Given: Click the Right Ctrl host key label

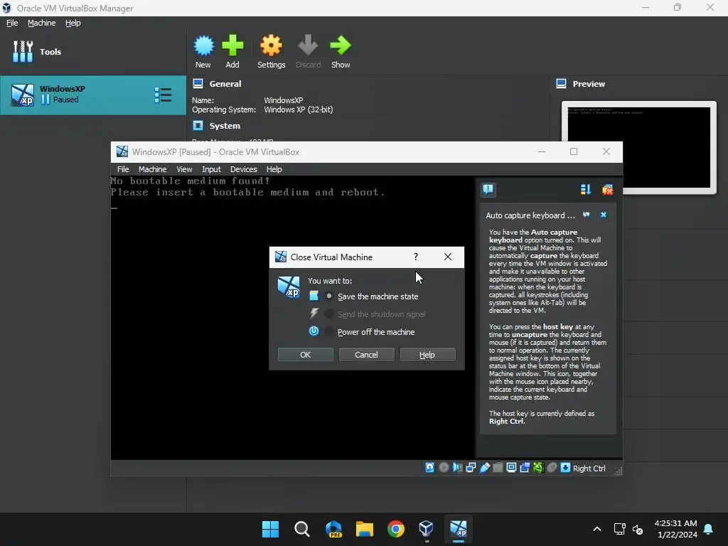Looking at the screenshot, I should 589,469.
